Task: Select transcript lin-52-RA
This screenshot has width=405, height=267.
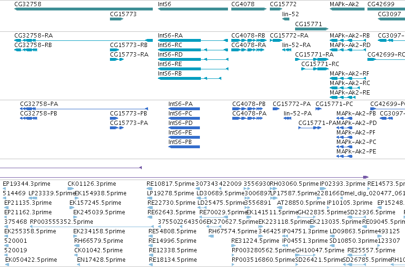Action: pos(286,50)
